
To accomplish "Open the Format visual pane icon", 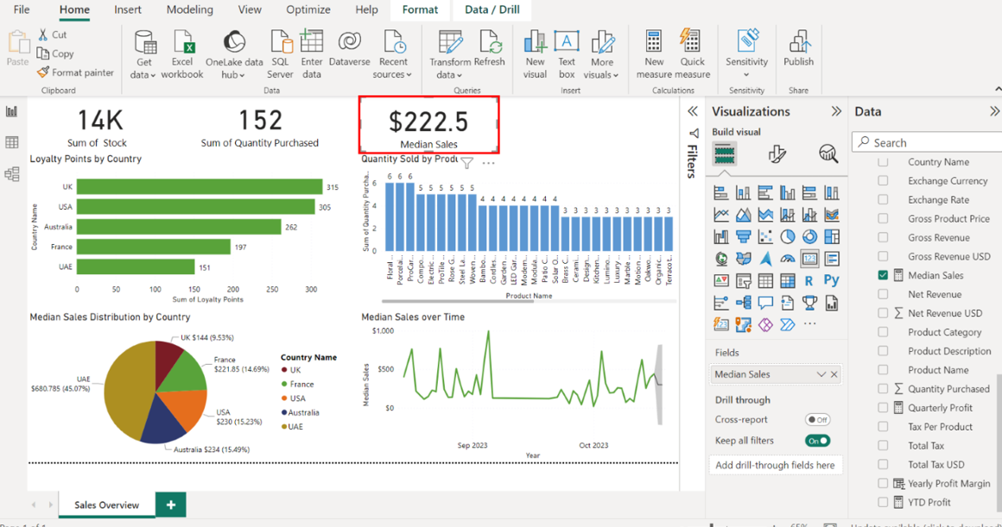I will click(777, 154).
